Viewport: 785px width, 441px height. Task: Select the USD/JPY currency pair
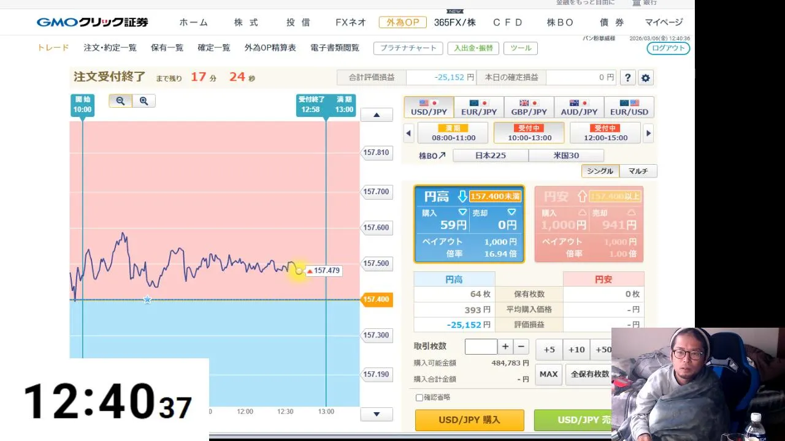[429, 107]
